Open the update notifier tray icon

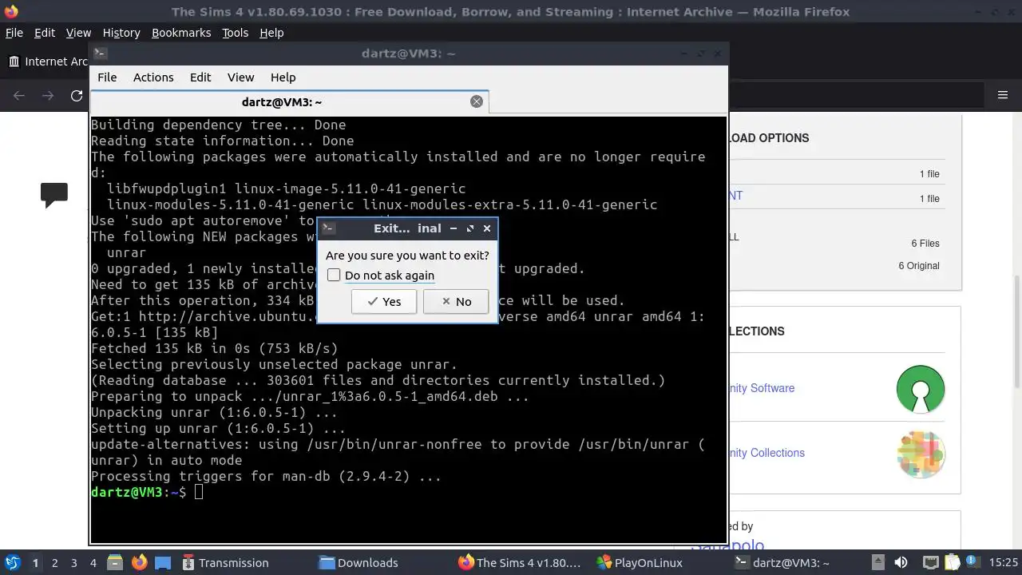[x=973, y=563]
